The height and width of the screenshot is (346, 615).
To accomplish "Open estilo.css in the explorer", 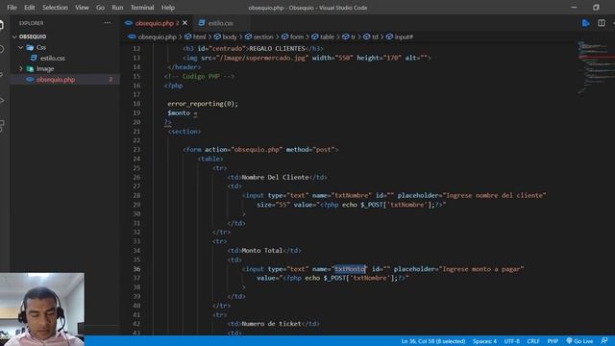I will [52, 58].
